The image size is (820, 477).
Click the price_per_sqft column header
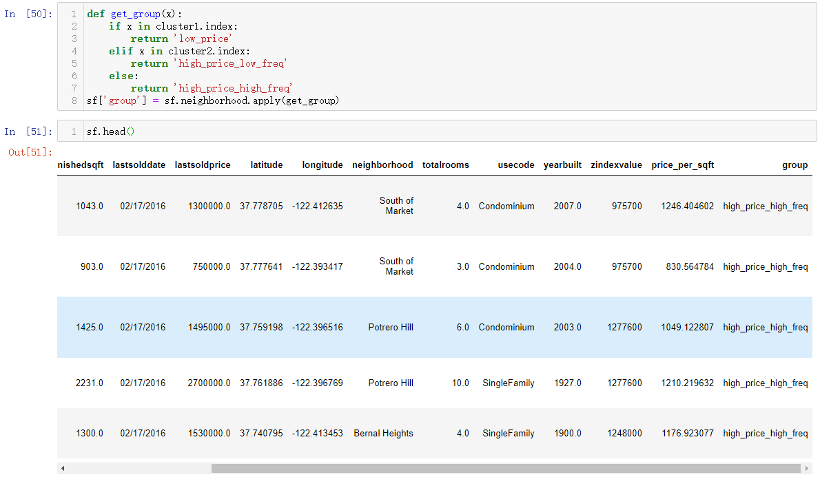[682, 165]
